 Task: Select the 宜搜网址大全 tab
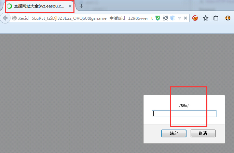tap(40, 6)
